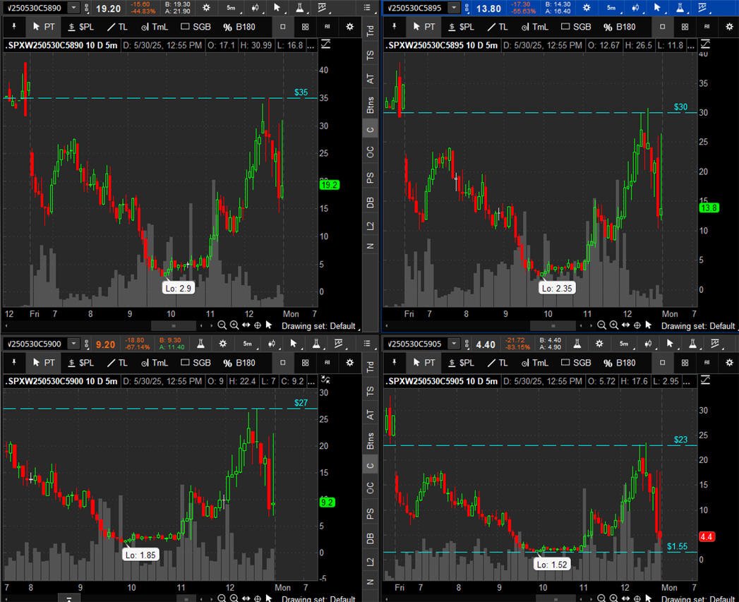Click the 5895 chart horizontal scrollbar thumb
The width and height of the screenshot is (739, 602).
click(553, 325)
